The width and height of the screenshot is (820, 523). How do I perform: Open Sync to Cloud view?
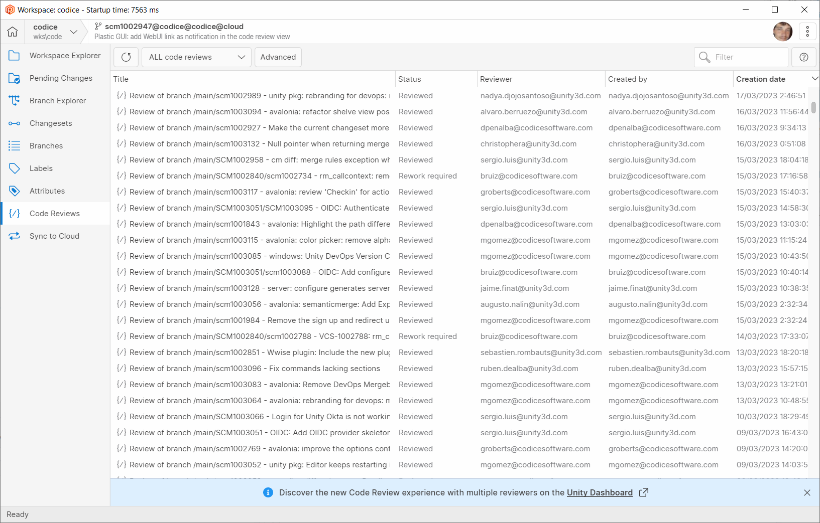tap(54, 236)
